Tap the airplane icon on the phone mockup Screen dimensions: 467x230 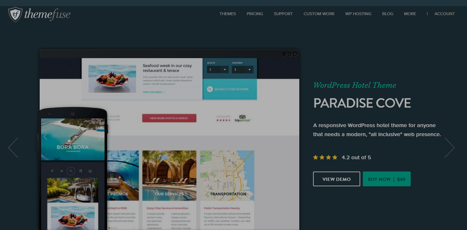click(x=52, y=171)
